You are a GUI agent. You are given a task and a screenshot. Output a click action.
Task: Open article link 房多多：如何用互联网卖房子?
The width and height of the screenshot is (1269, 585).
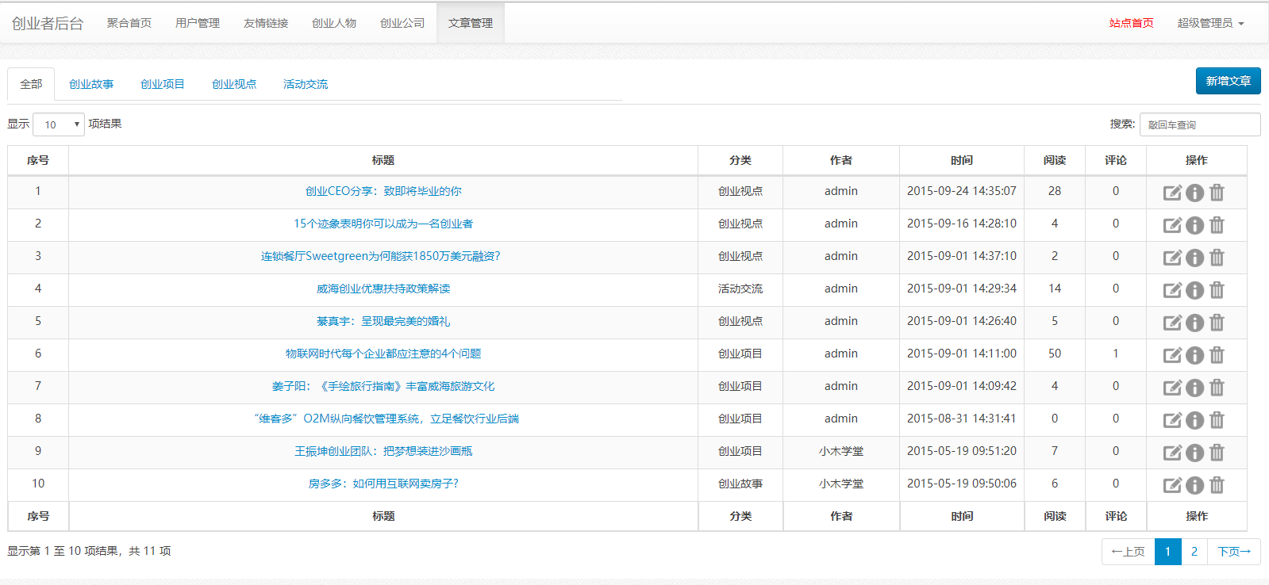[x=383, y=484]
